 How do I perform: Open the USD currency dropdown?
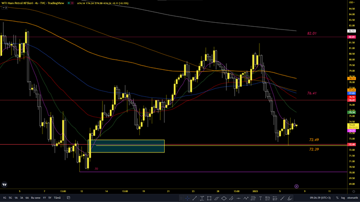point(352,2)
